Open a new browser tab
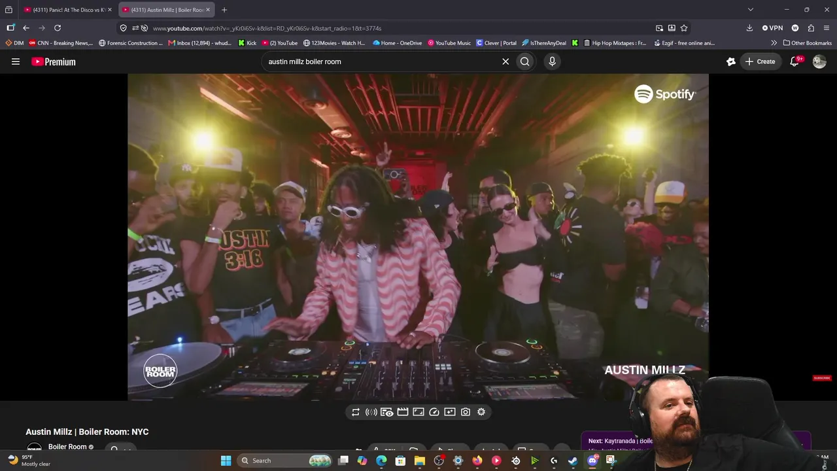Screen dimensions: 837x471 (224, 10)
